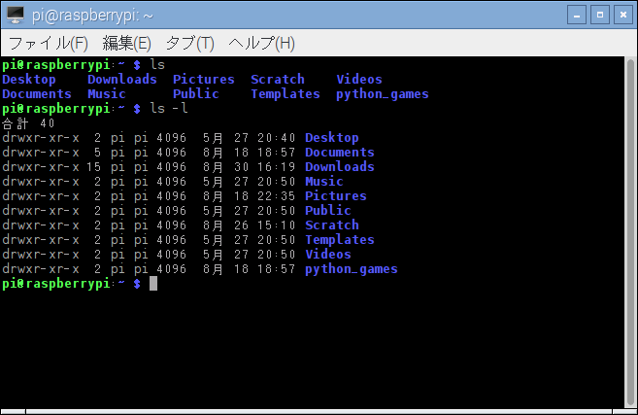The height and width of the screenshot is (415, 638).
Task: Open the ヘルプ(H) menu
Action: (x=261, y=43)
